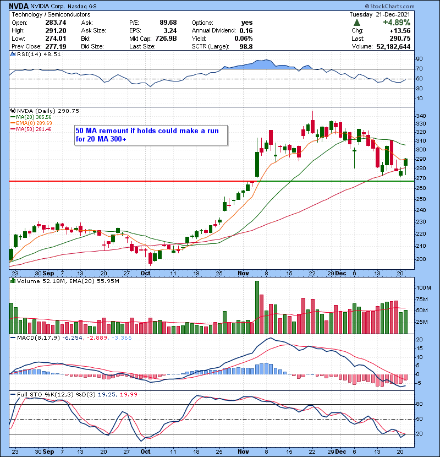440x457 pixels.
Task: Click the EPS value 3.24
Action: 170,31
